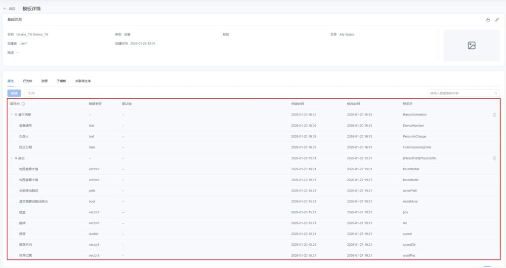Click the star icon beside 姿态
Image resolution: width=506 pixels, height=268 pixels.
tap(16, 158)
